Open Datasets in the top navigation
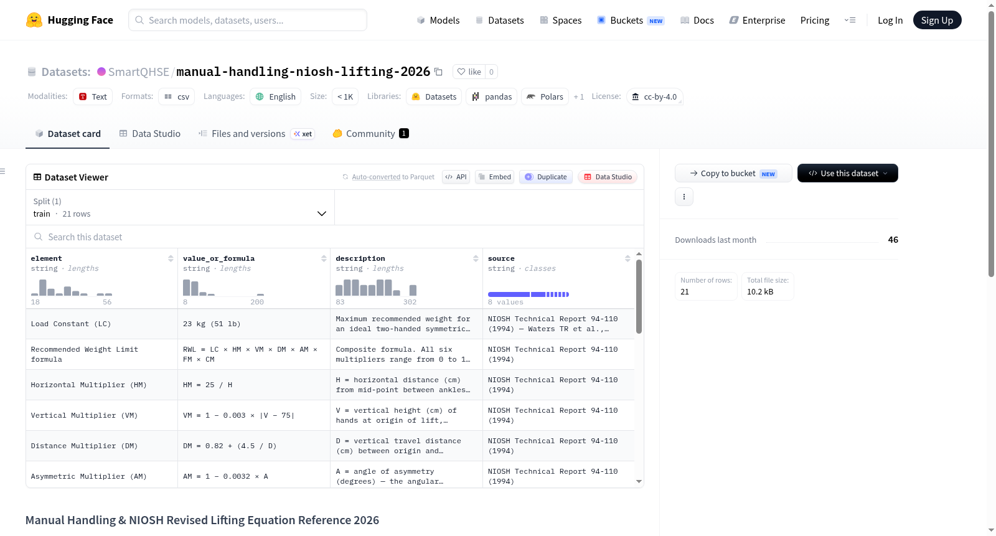 (499, 21)
